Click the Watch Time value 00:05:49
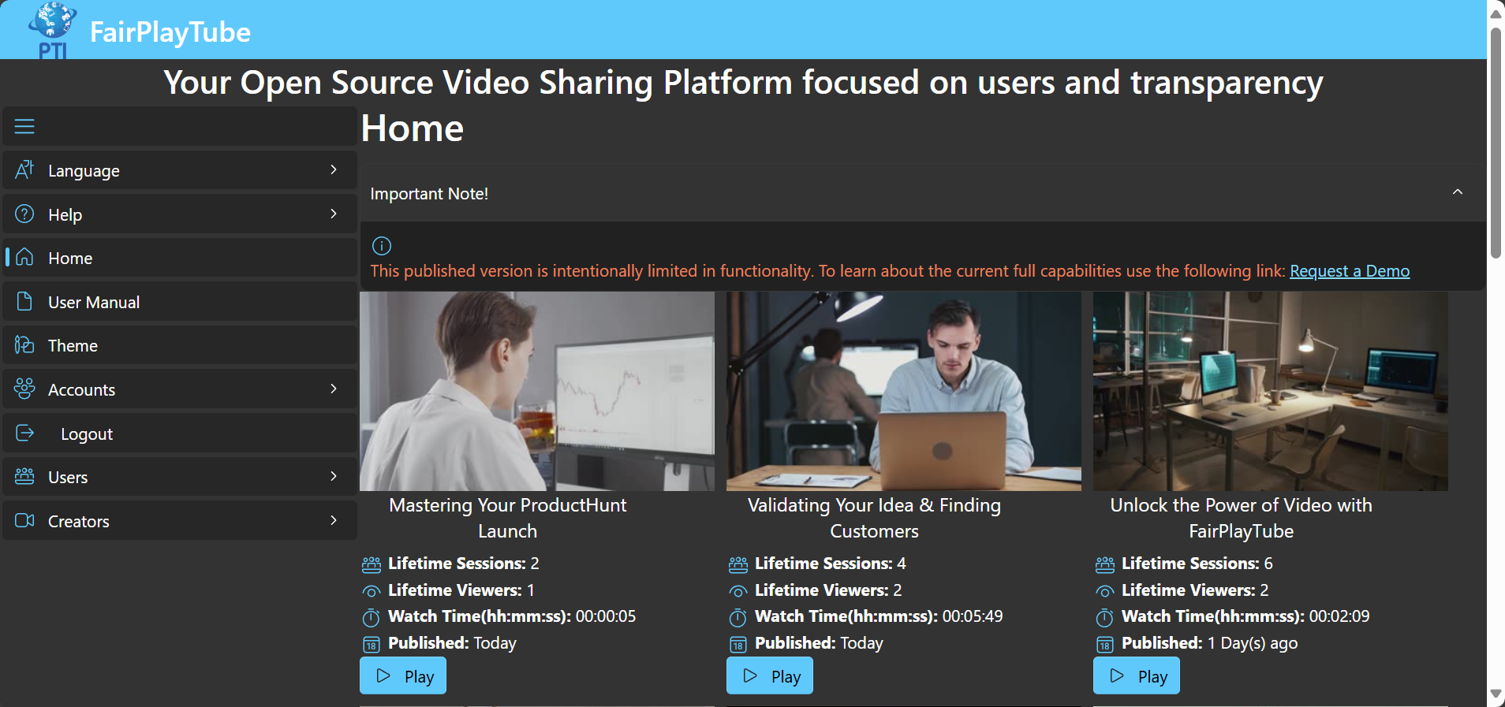 point(973,616)
